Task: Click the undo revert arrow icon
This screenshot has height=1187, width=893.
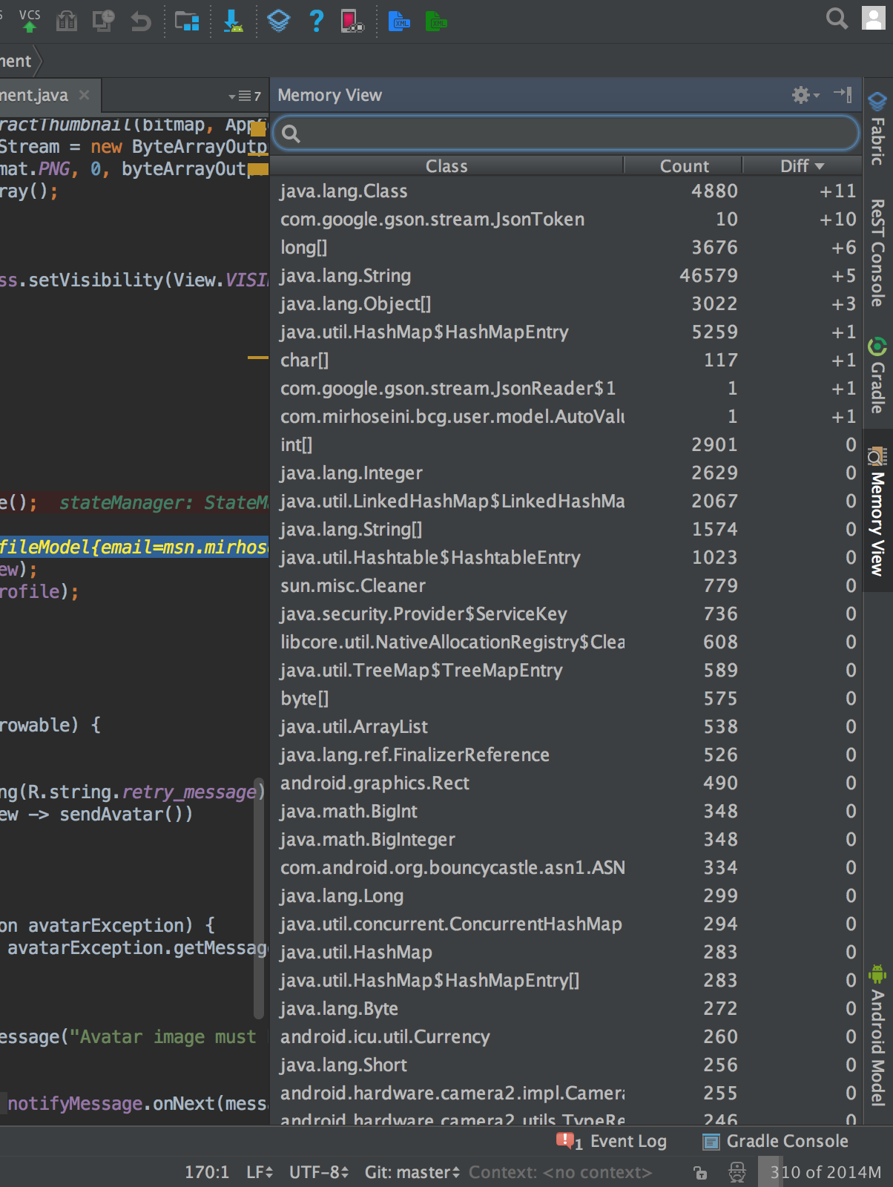Action: 140,21
